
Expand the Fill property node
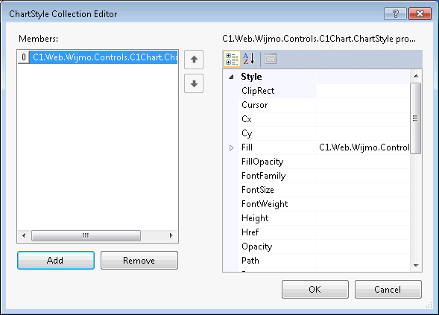pos(231,147)
